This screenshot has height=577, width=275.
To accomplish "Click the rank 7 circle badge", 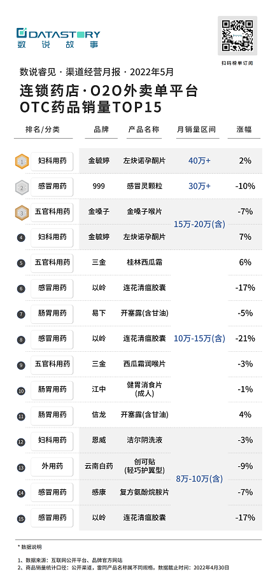I will pyautogui.click(x=21, y=314).
